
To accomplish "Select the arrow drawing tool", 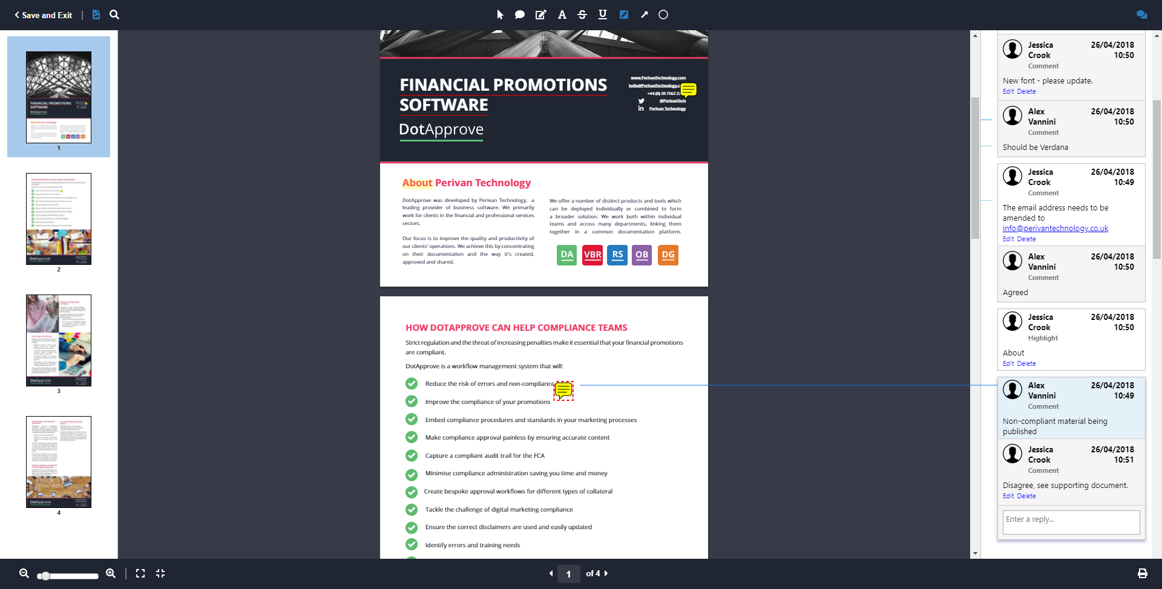I will pos(645,15).
